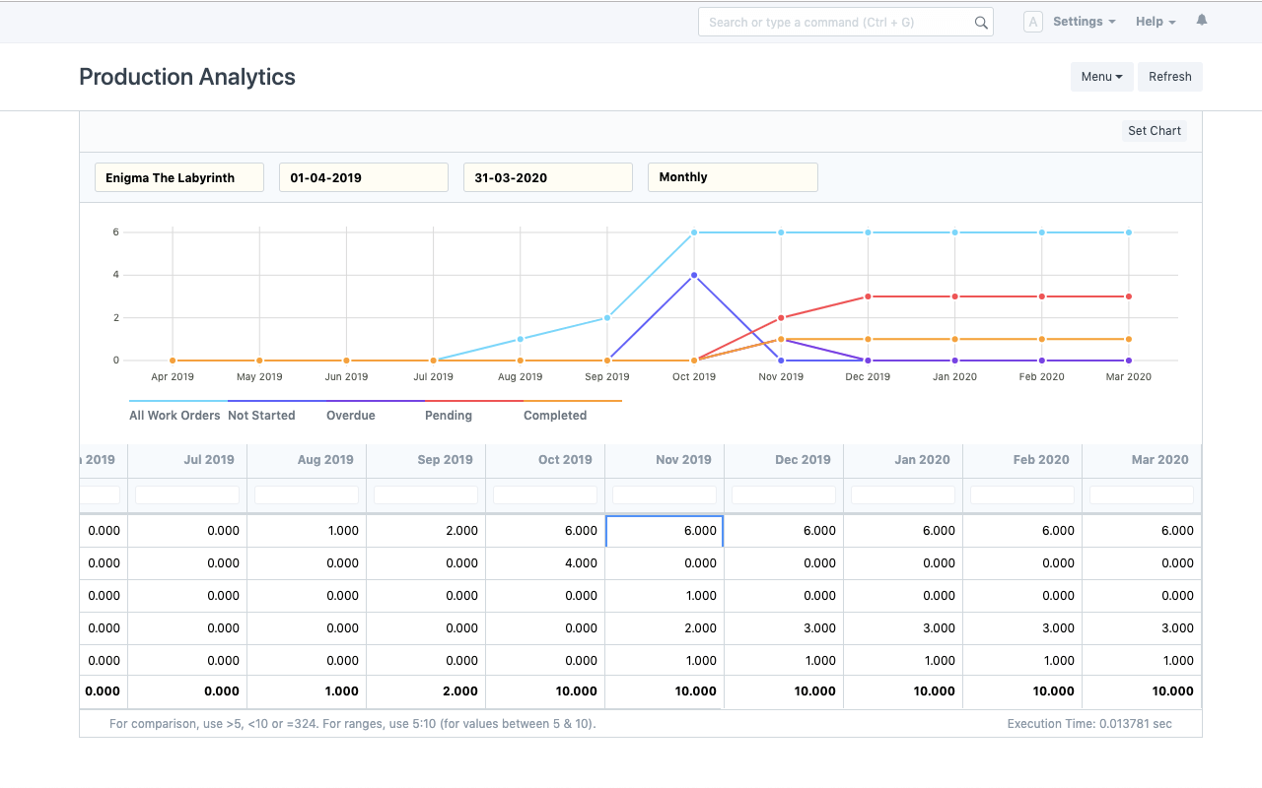1262x788 pixels.
Task: Sort by the Oct 2019 column header
Action: coord(565,460)
